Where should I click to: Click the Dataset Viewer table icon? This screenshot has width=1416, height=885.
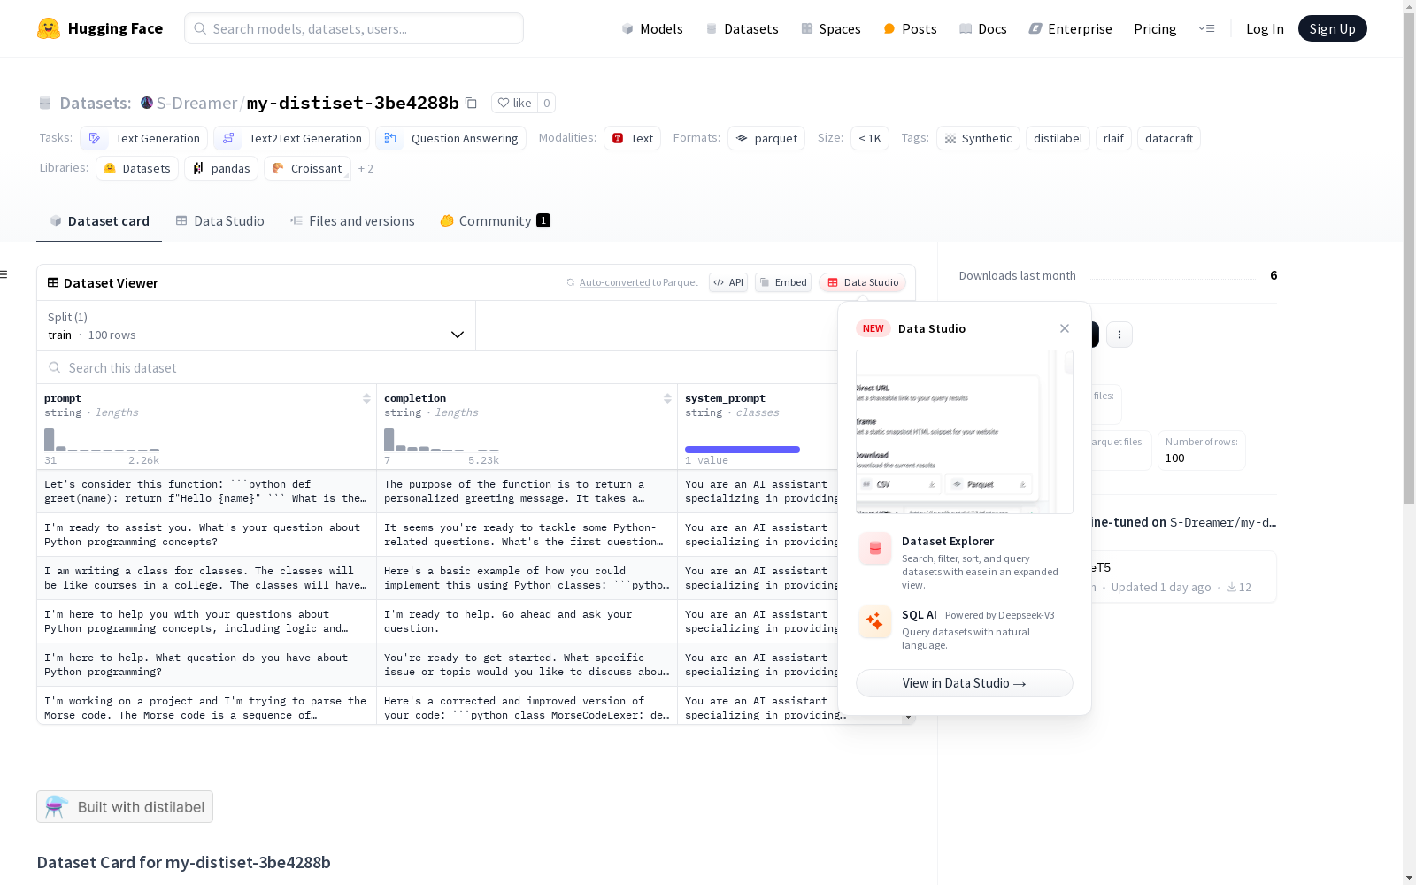coord(53,282)
